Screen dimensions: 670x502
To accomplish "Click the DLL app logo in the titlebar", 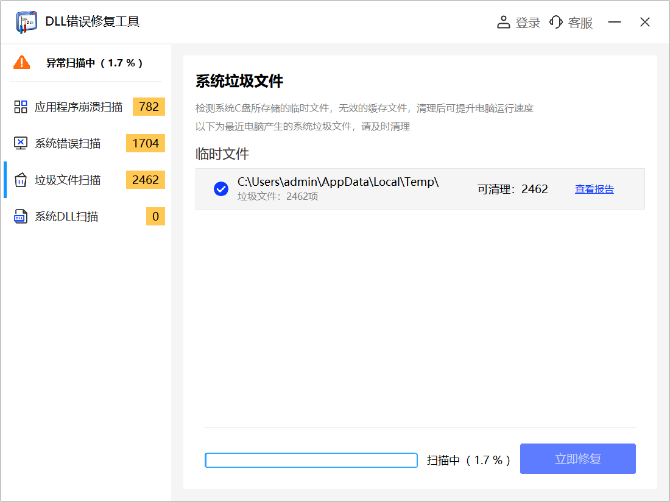I will tap(26, 22).
